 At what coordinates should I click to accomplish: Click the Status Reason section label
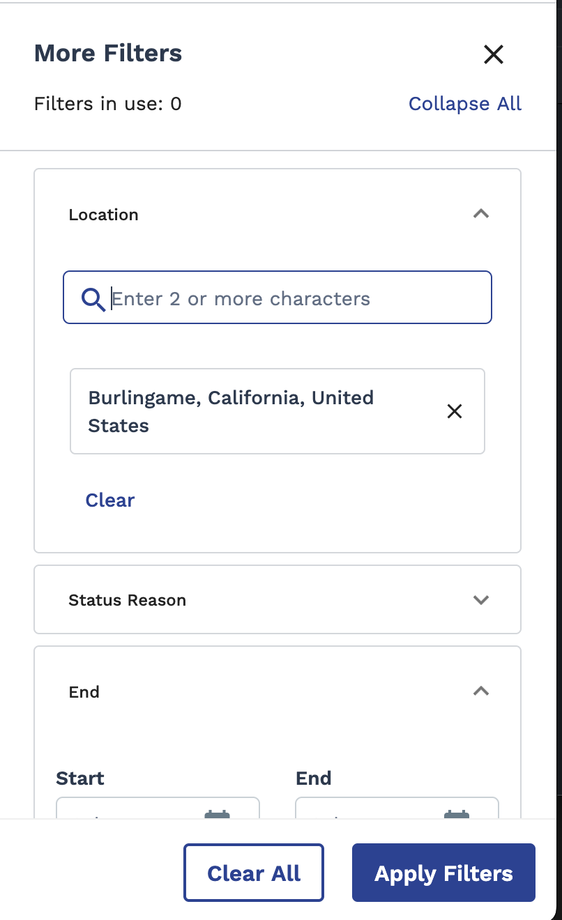[127, 600]
